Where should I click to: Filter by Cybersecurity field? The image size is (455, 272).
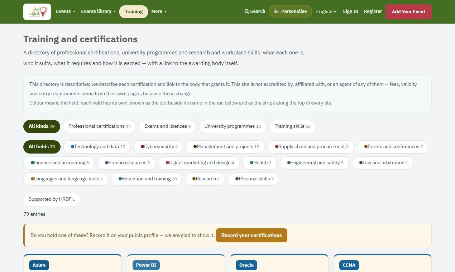coord(158,147)
